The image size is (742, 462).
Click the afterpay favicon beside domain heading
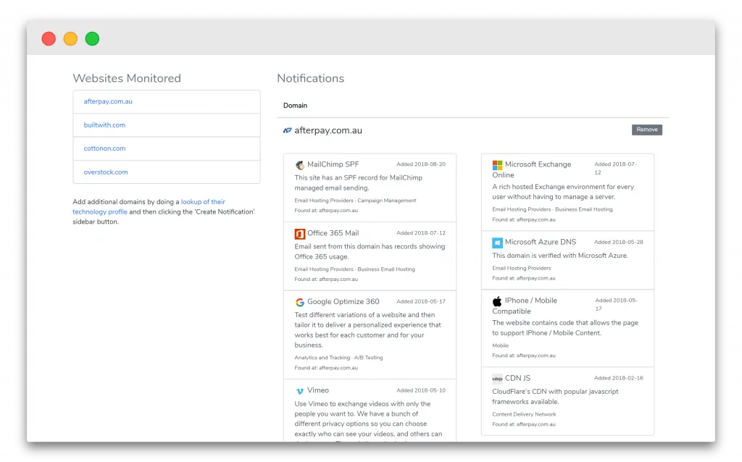coord(288,130)
